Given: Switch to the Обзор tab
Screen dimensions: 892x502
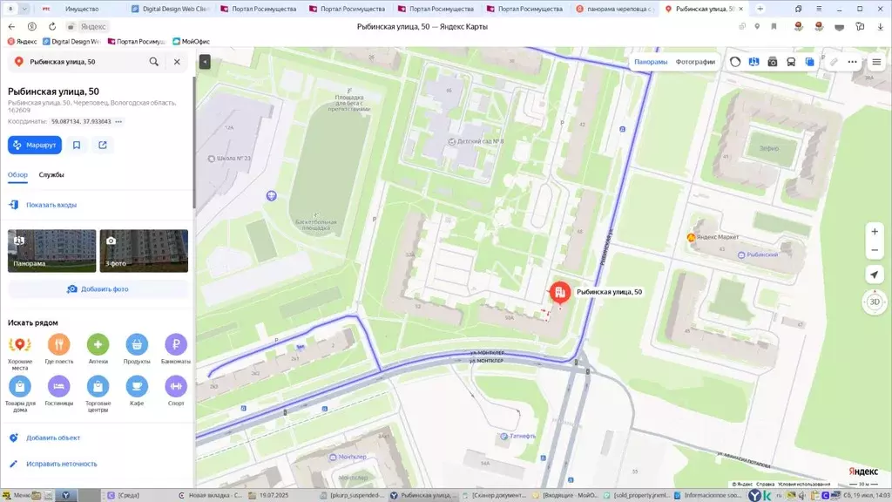Looking at the screenshot, I should [17, 174].
